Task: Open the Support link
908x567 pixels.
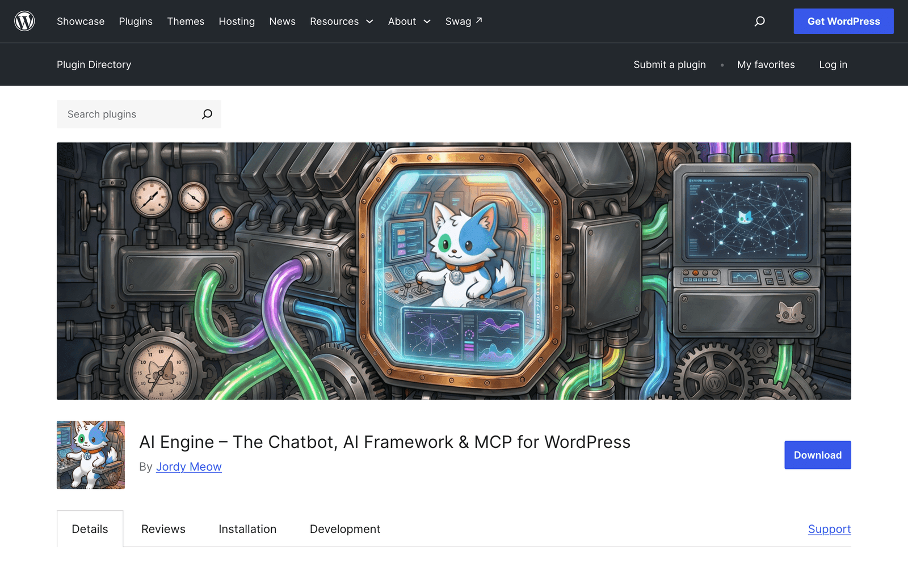Action: point(829,529)
